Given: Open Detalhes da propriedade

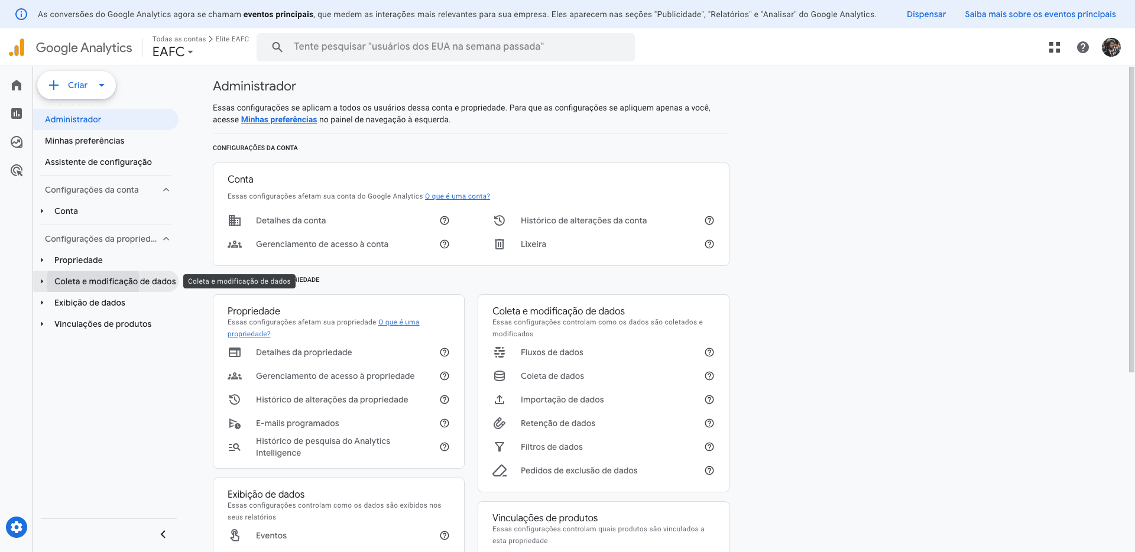Looking at the screenshot, I should pos(304,352).
